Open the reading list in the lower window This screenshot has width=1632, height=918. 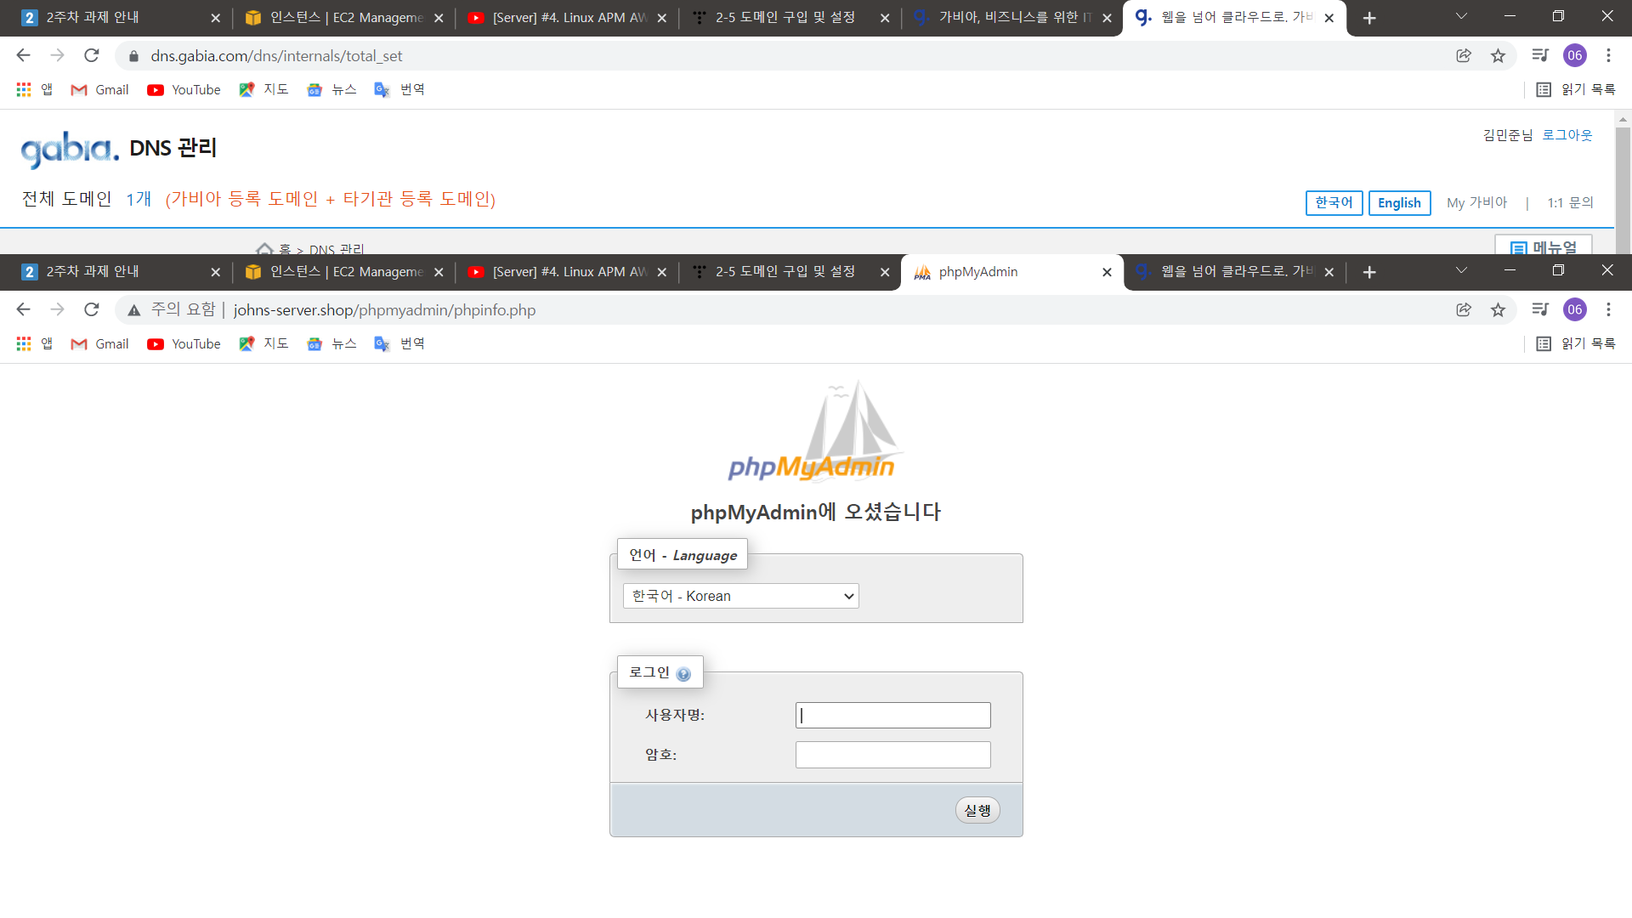click(x=1576, y=343)
